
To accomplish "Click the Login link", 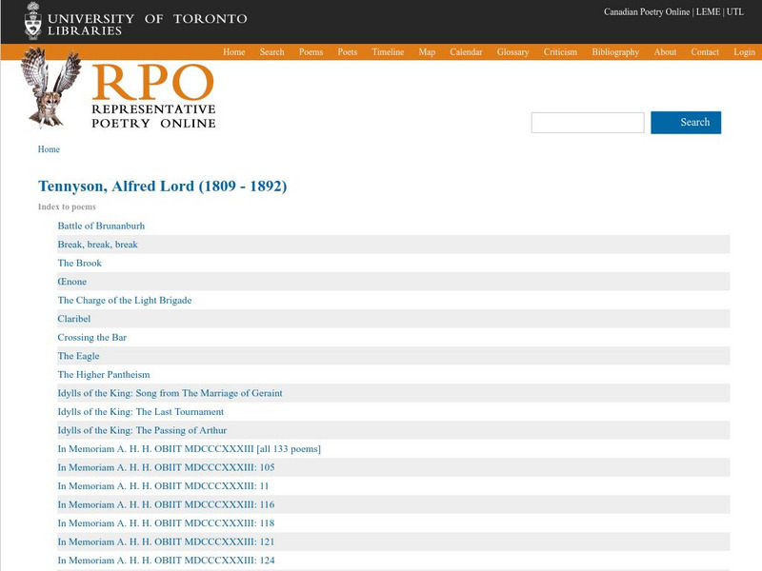I will coord(744,52).
